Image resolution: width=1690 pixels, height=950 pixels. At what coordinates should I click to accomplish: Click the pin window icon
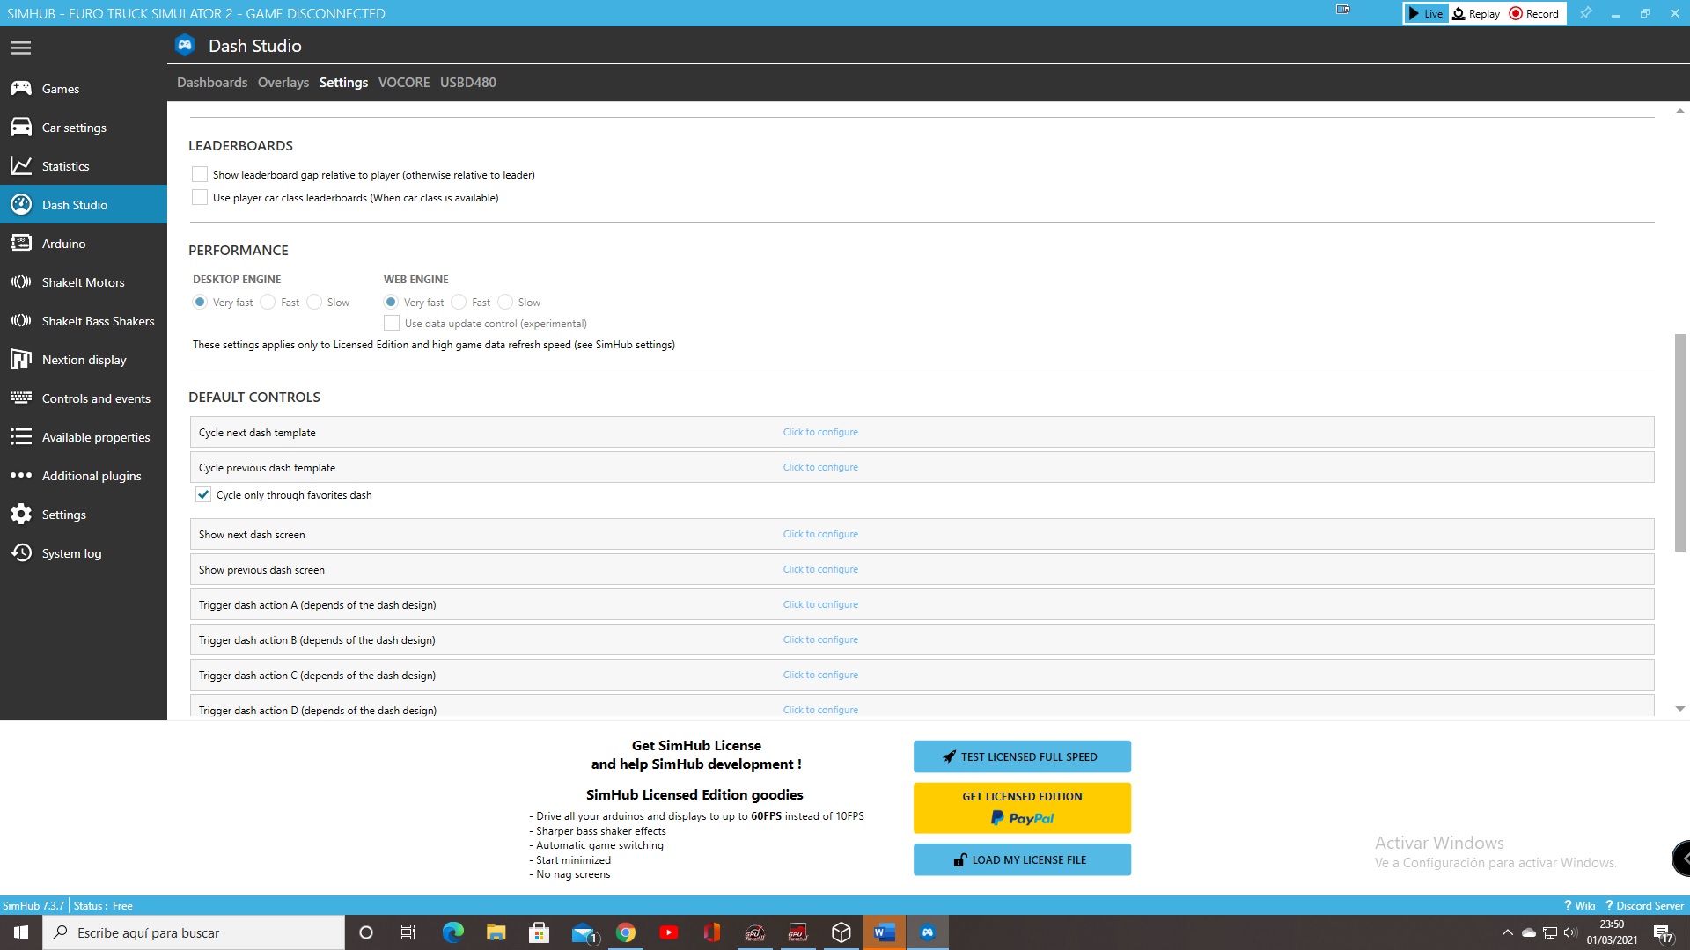pyautogui.click(x=1585, y=13)
